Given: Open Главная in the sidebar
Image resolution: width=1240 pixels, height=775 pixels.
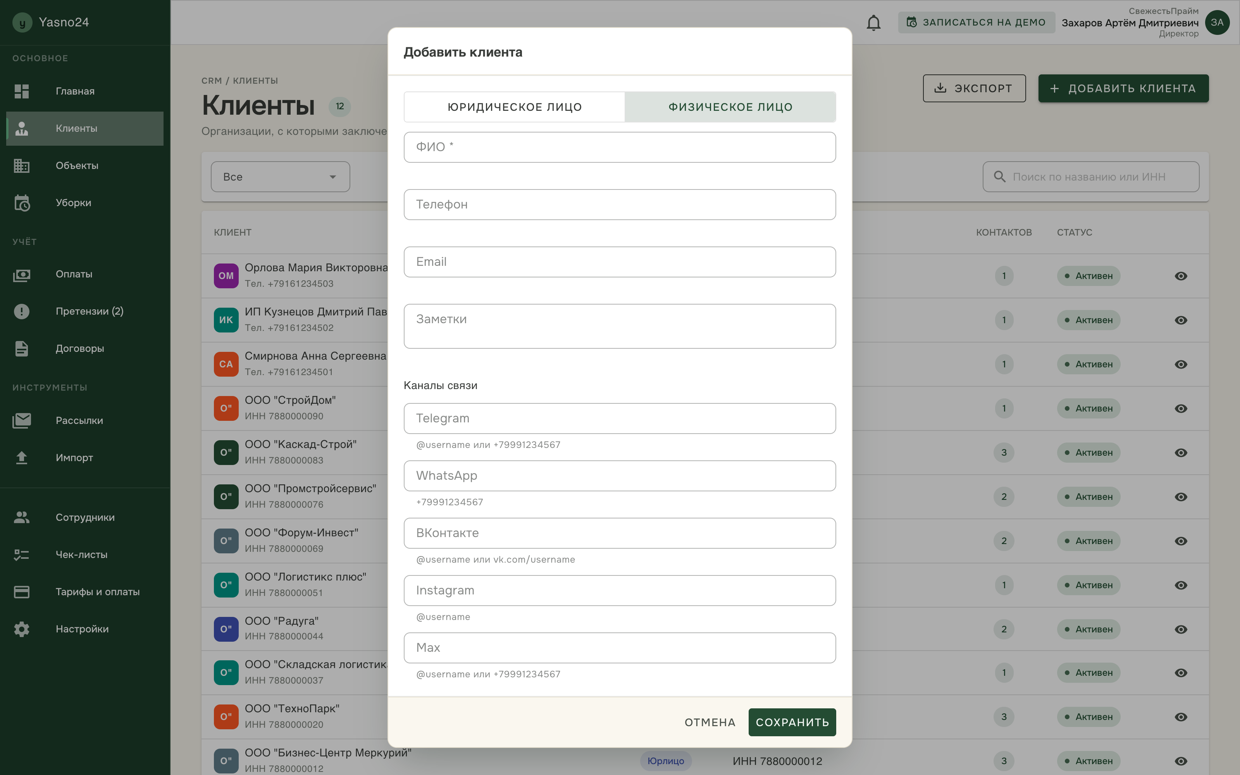Looking at the screenshot, I should click(85, 91).
